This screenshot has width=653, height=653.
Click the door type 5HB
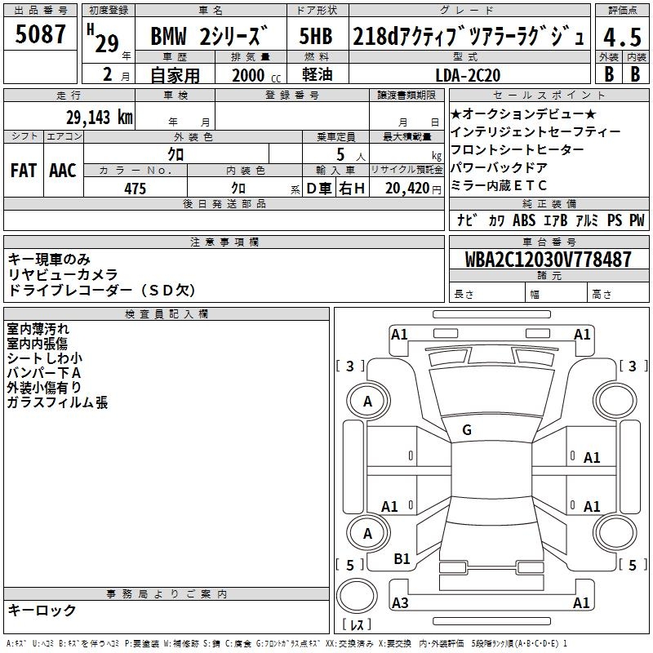coord(316,36)
